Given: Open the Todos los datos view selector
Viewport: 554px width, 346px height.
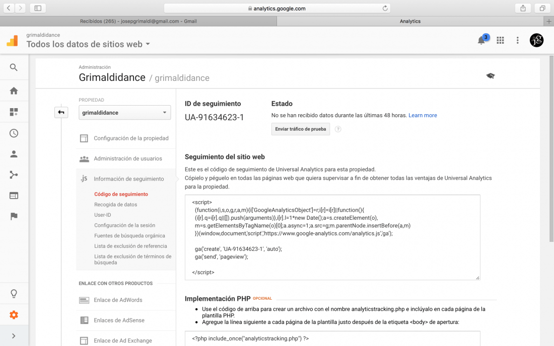Looking at the screenshot, I should [88, 44].
